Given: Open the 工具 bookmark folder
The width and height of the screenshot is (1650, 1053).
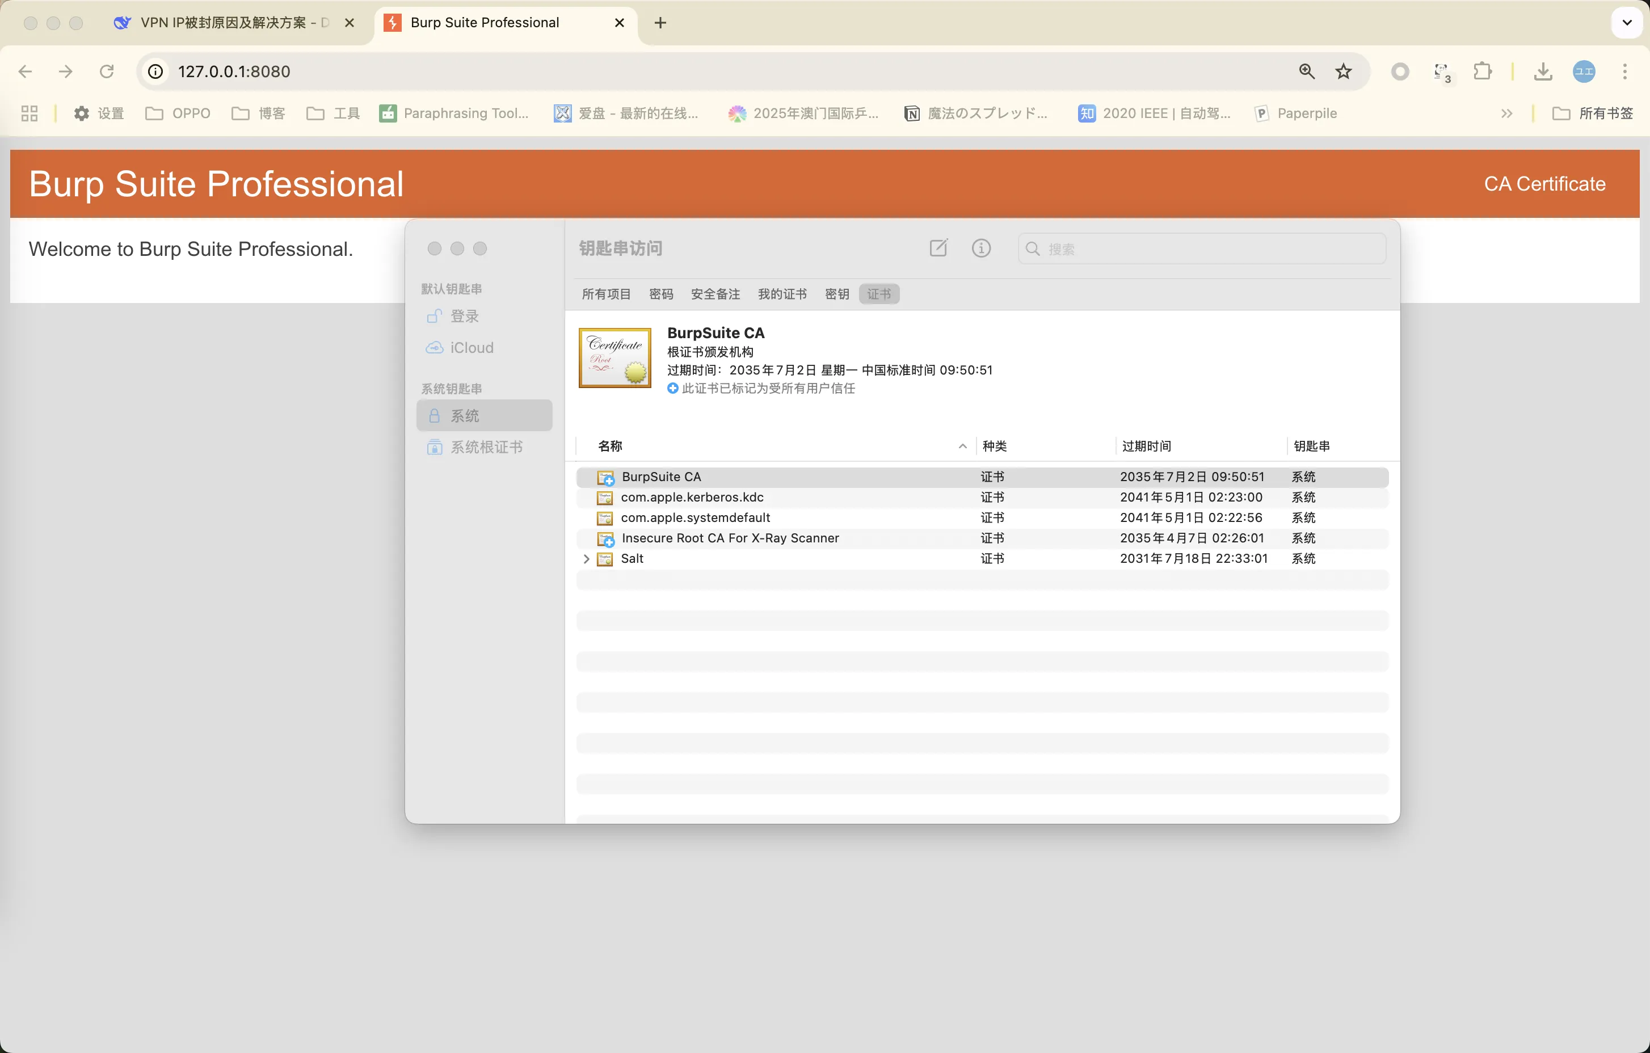Looking at the screenshot, I should [x=333, y=113].
